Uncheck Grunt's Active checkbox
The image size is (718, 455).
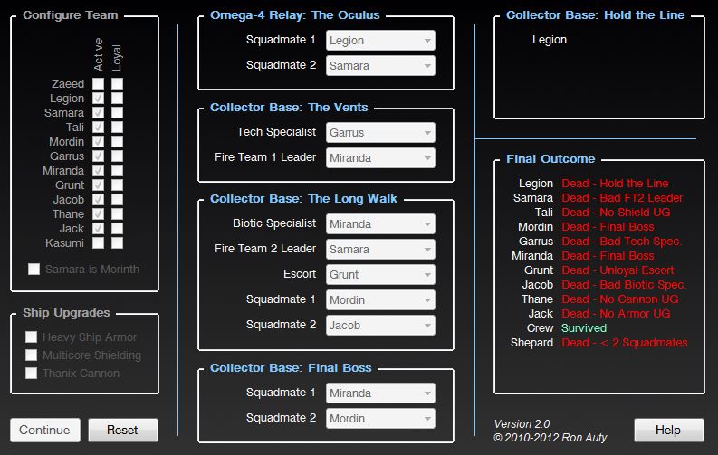coord(98,185)
